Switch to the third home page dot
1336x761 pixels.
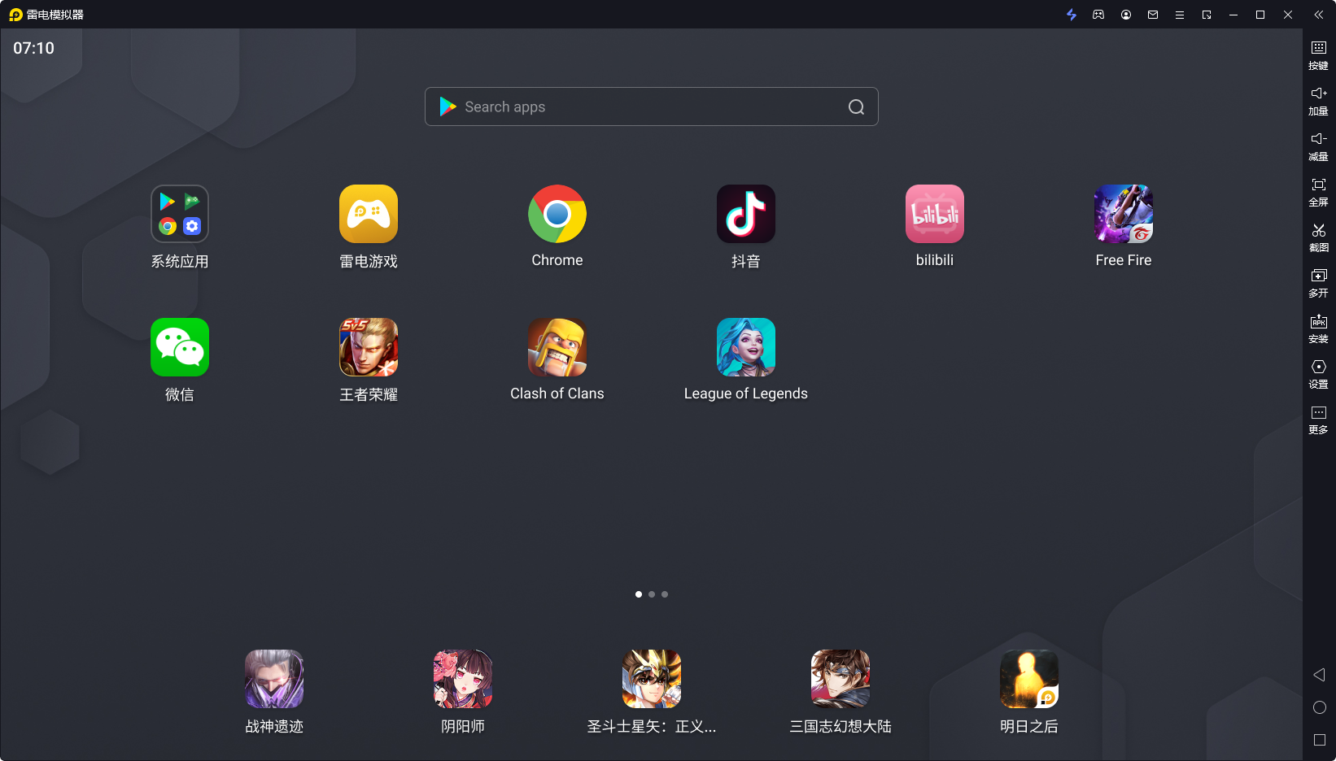click(665, 594)
